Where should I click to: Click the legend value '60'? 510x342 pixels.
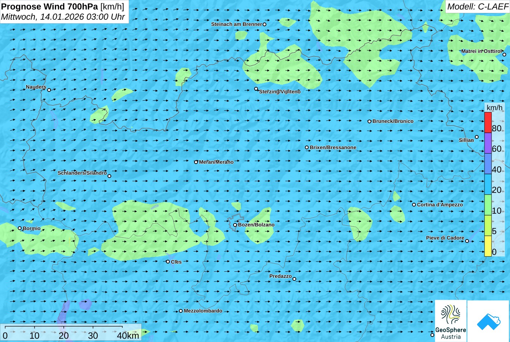click(x=497, y=149)
